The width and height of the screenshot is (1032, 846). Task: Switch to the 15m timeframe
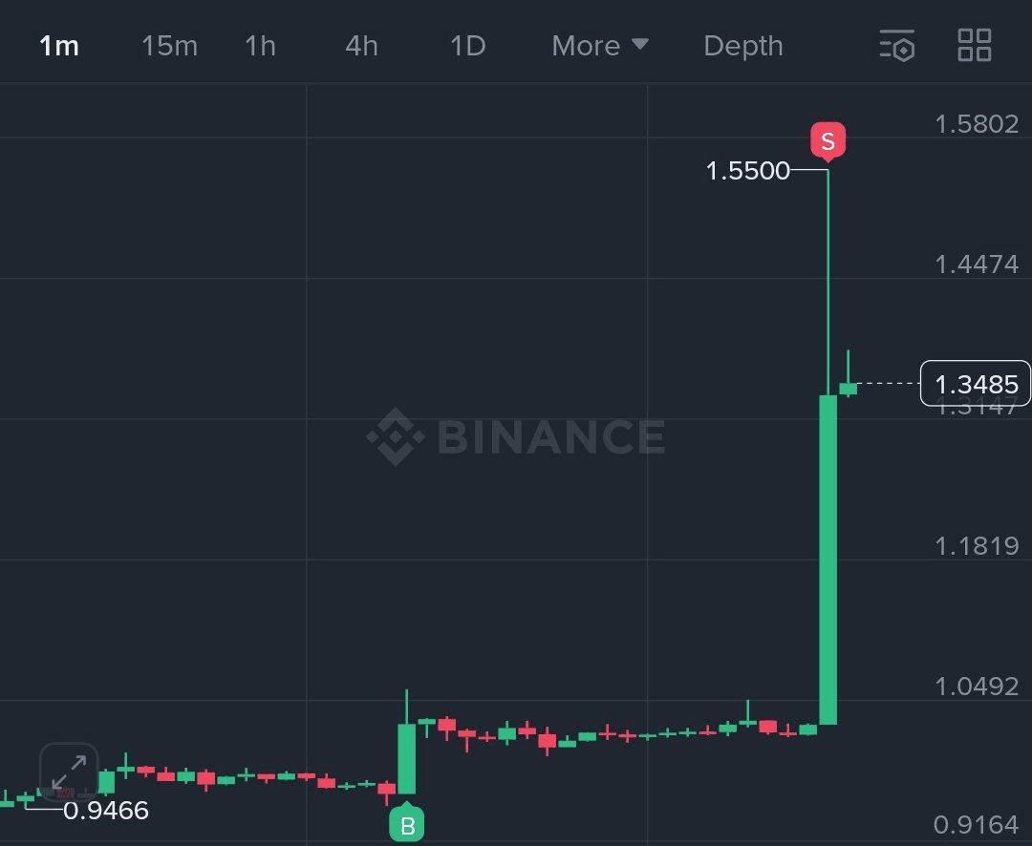point(169,46)
